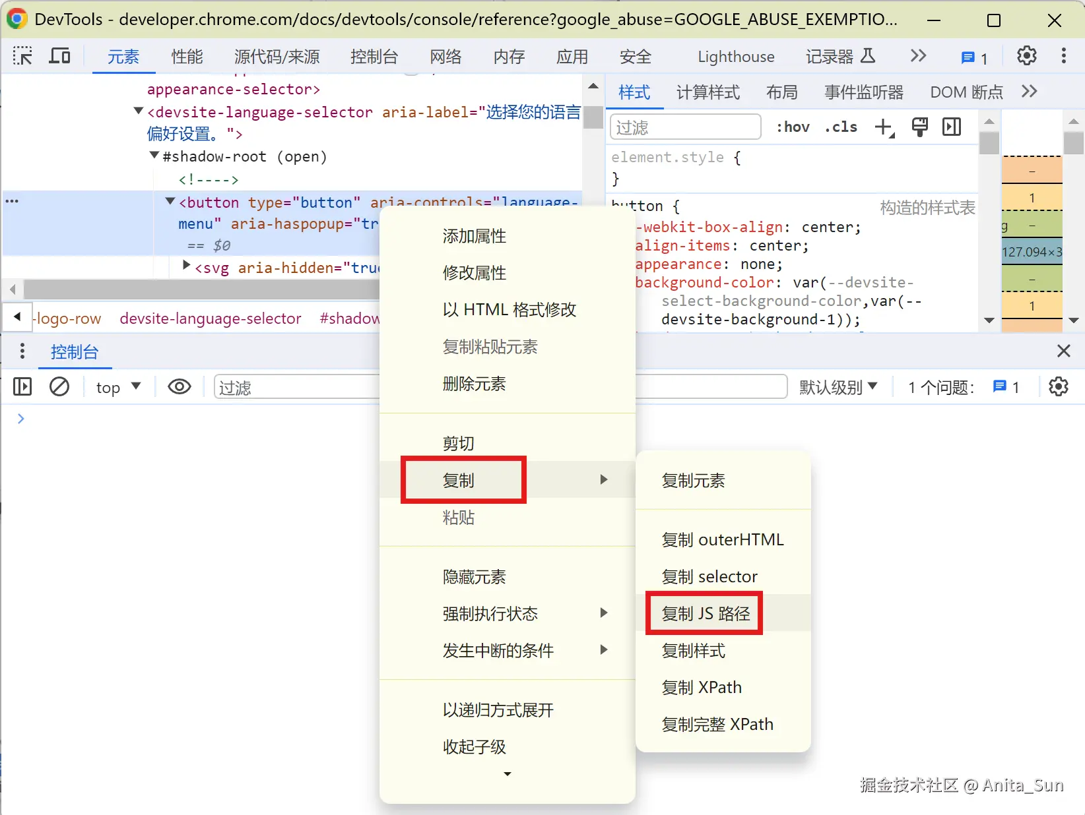Collapse the devsite-language-selector node

(x=138, y=111)
